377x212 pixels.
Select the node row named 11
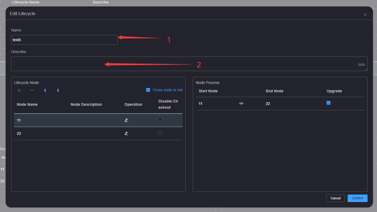tap(98, 120)
